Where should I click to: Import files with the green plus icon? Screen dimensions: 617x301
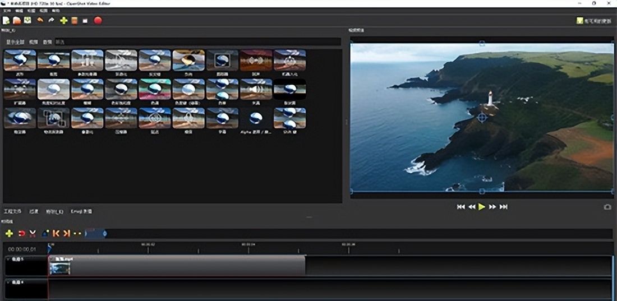point(63,21)
